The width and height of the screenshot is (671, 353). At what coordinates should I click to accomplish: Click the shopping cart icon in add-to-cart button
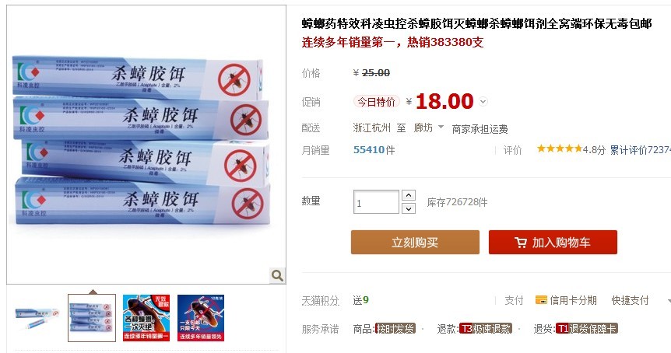pos(521,243)
